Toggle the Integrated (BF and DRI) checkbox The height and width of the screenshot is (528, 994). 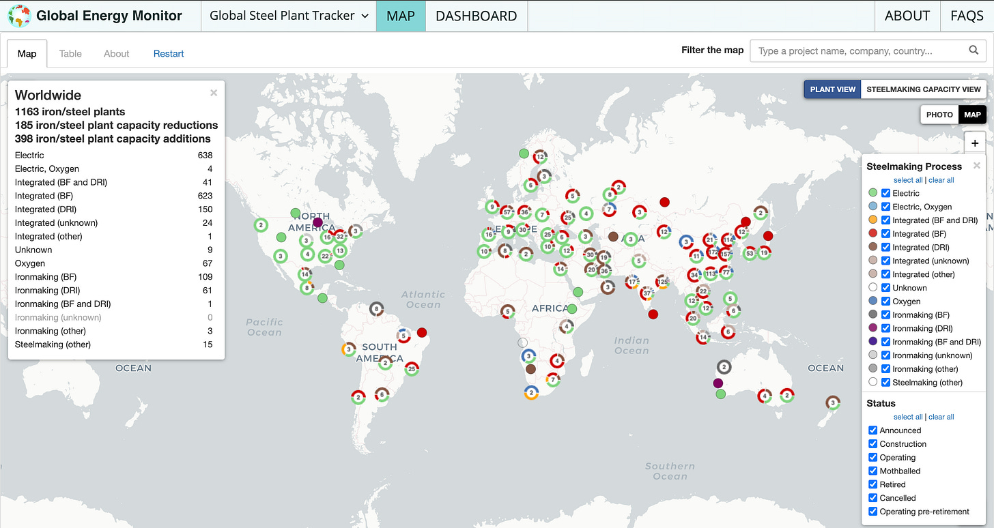coord(885,220)
